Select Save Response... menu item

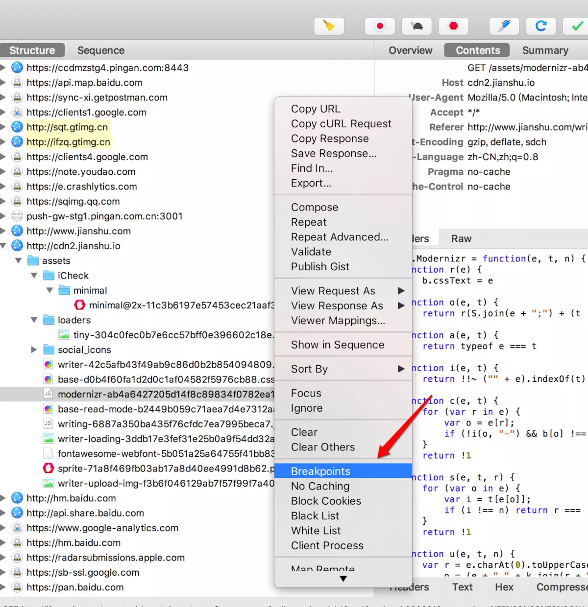[343, 153]
